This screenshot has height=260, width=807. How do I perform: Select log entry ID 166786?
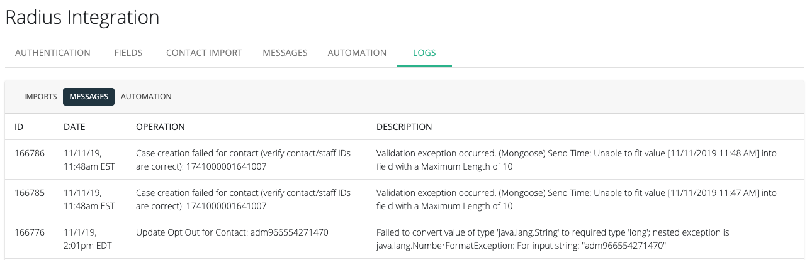tap(30, 153)
